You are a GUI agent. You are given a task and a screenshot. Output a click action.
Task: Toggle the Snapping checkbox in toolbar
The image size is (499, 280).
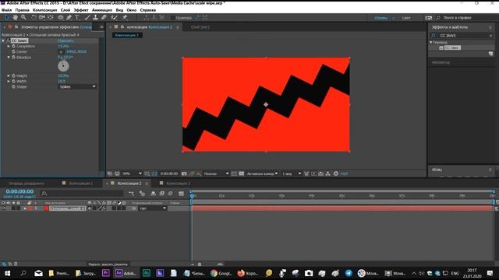[173, 18]
